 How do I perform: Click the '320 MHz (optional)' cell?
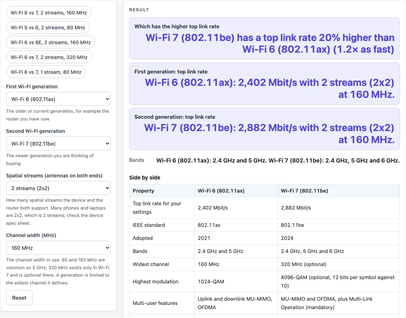(339, 264)
